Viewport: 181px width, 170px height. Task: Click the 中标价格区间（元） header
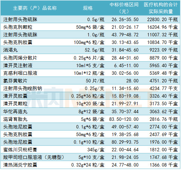124,8
